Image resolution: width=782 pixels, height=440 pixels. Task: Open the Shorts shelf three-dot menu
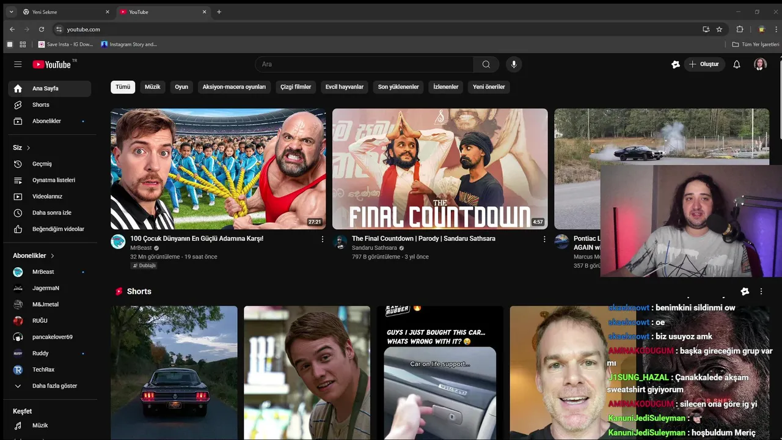(761, 291)
